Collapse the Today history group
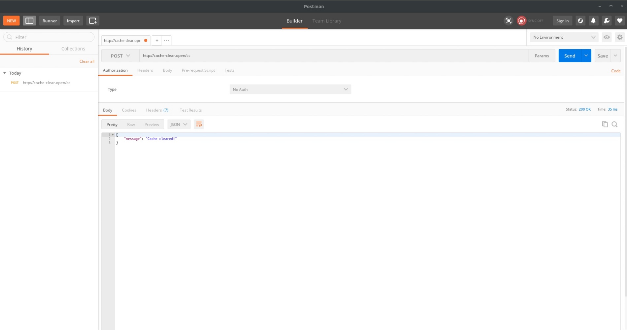627x330 pixels. click(x=5, y=73)
